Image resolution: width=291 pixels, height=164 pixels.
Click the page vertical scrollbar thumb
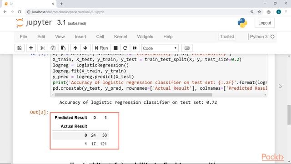(x=289, y=115)
